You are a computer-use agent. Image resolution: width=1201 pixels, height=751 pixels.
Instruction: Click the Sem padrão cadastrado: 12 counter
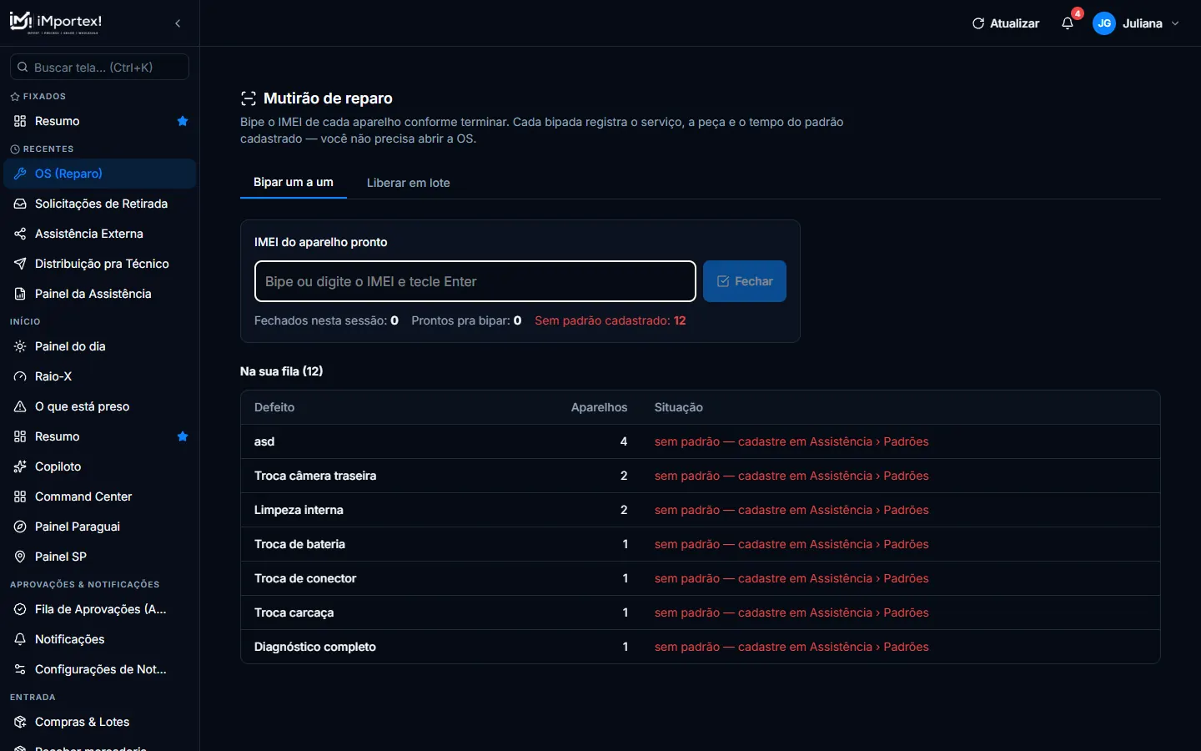[x=611, y=320]
